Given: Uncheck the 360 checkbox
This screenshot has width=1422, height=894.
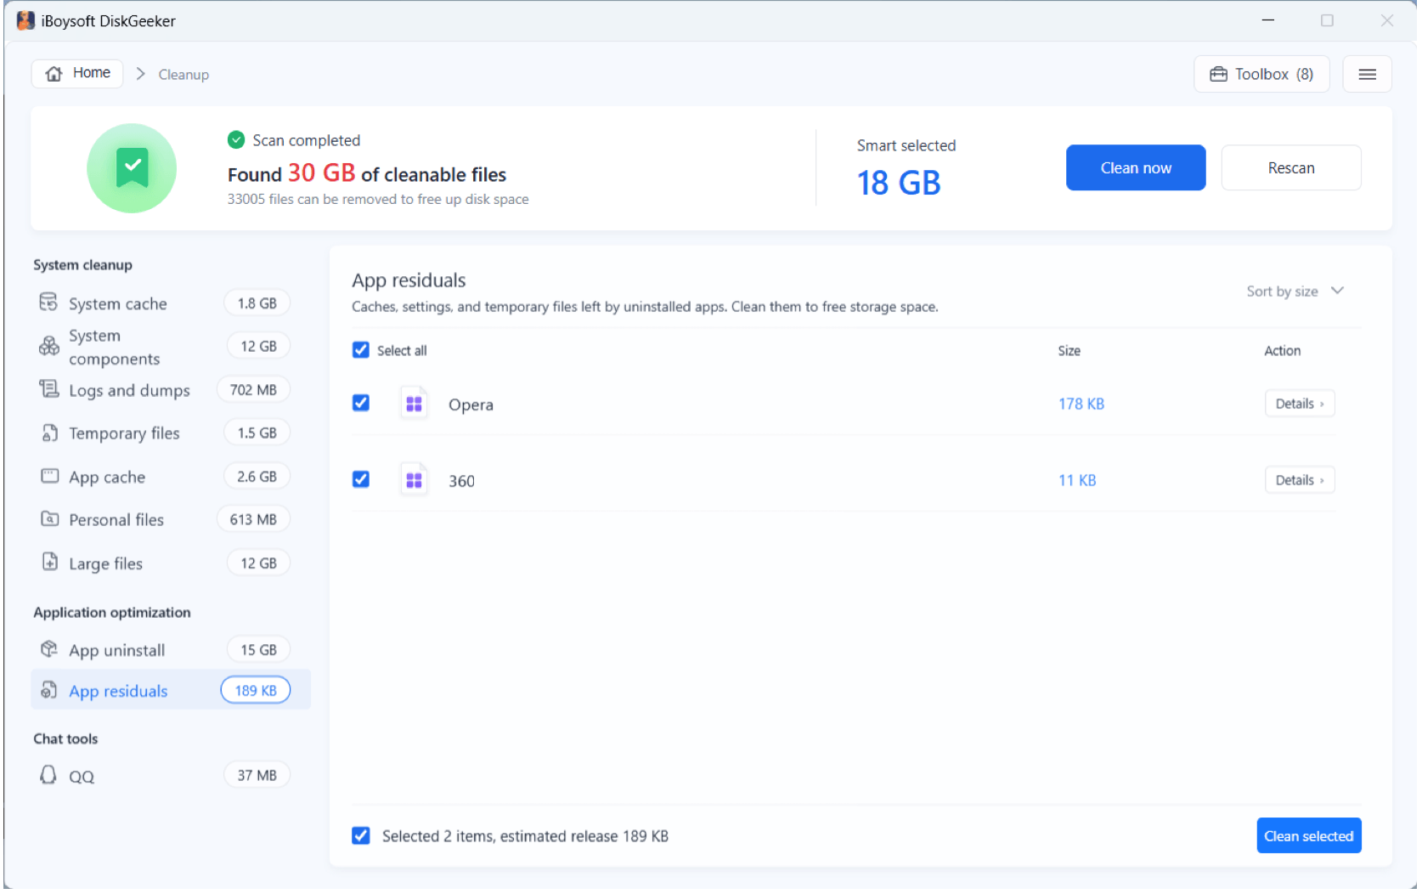Looking at the screenshot, I should pos(361,479).
